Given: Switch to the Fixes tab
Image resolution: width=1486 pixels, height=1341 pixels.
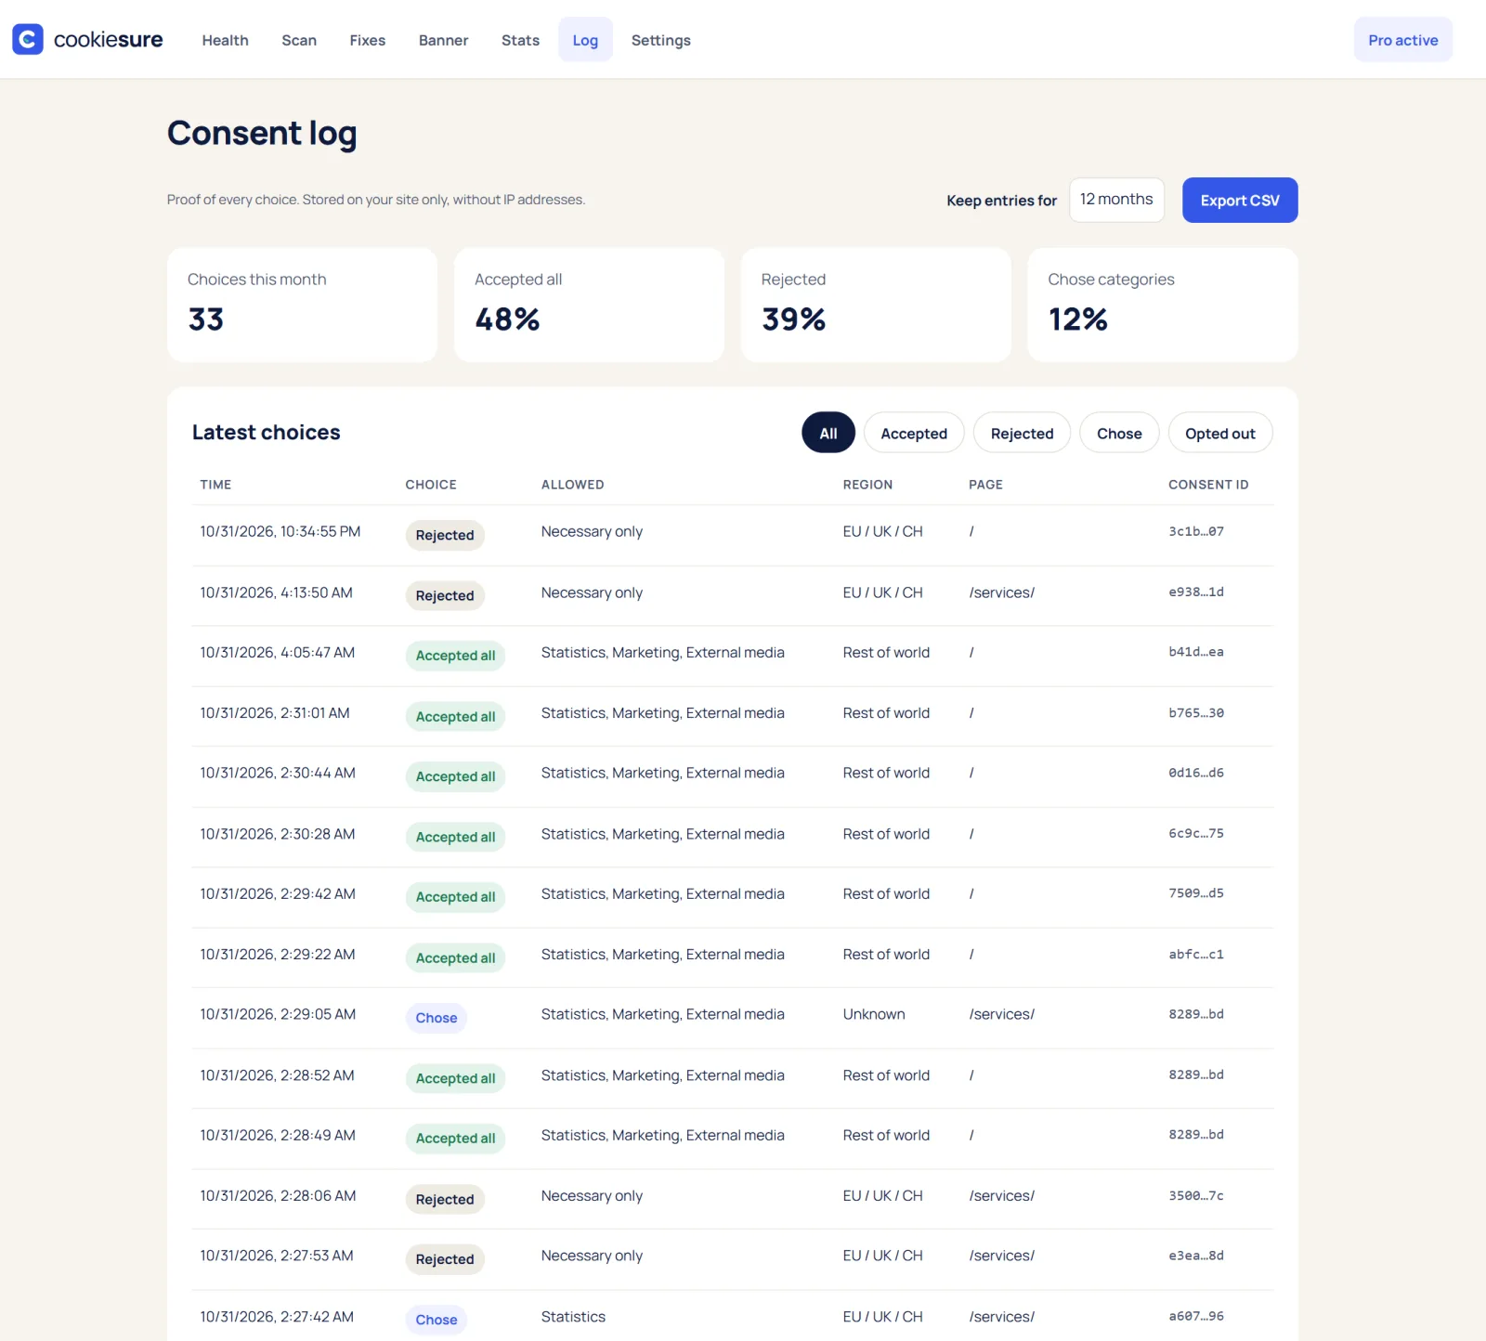Looking at the screenshot, I should point(368,40).
